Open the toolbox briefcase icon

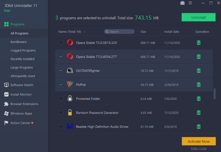[182, 3]
